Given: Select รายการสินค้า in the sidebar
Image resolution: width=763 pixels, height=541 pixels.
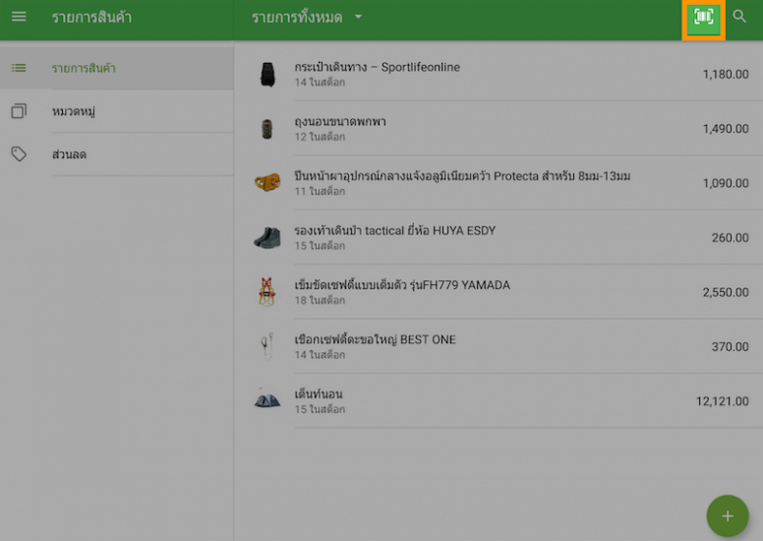Looking at the screenshot, I should tap(85, 68).
